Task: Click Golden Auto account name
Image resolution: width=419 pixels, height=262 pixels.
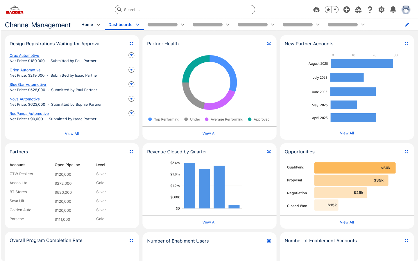Action: tap(20, 210)
